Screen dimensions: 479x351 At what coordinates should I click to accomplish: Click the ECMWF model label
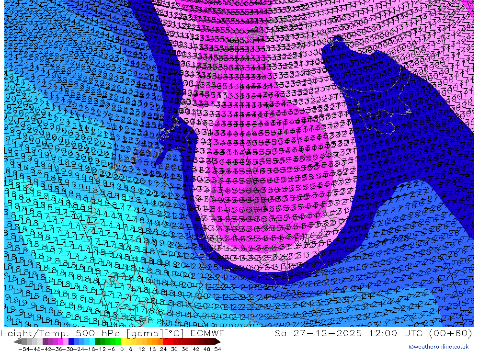[x=206, y=333]
